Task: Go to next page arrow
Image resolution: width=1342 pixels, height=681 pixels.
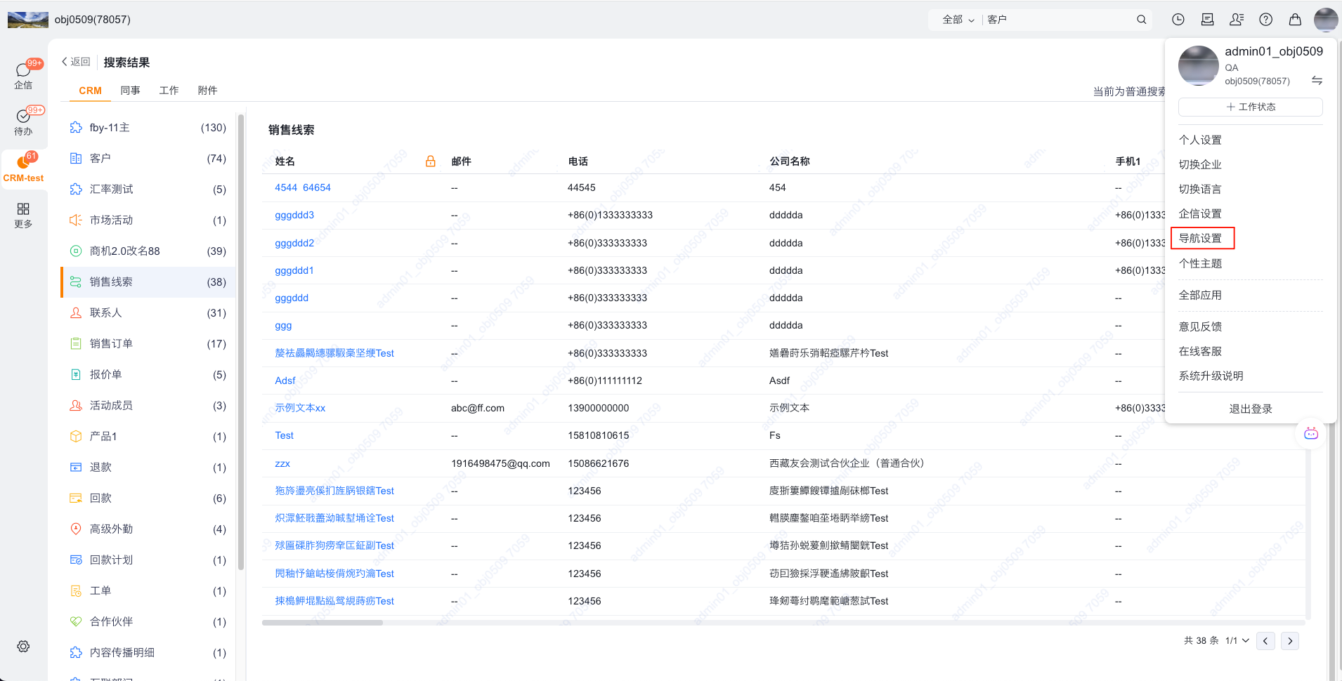Action: click(1289, 640)
